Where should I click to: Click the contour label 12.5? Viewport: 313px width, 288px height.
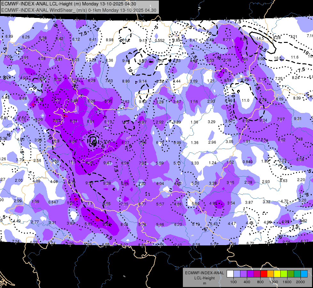click(262, 49)
